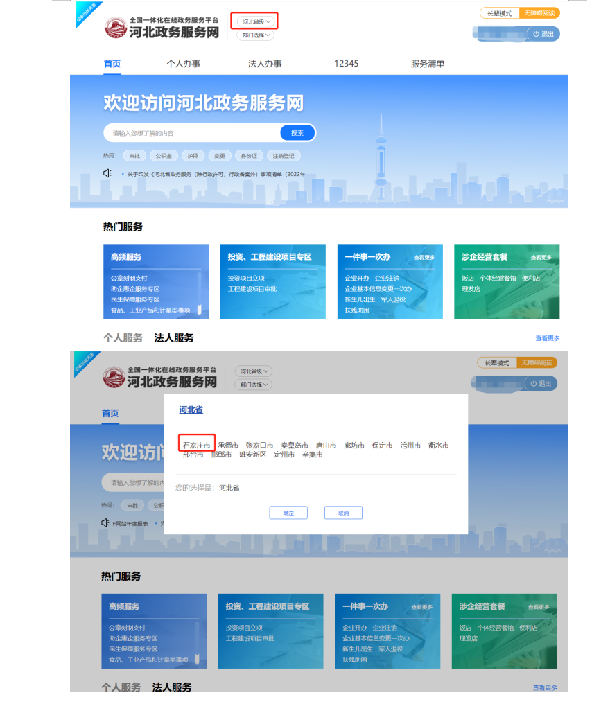
Task: Switch to 法人服务 on the undimmed page
Action: coord(174,337)
